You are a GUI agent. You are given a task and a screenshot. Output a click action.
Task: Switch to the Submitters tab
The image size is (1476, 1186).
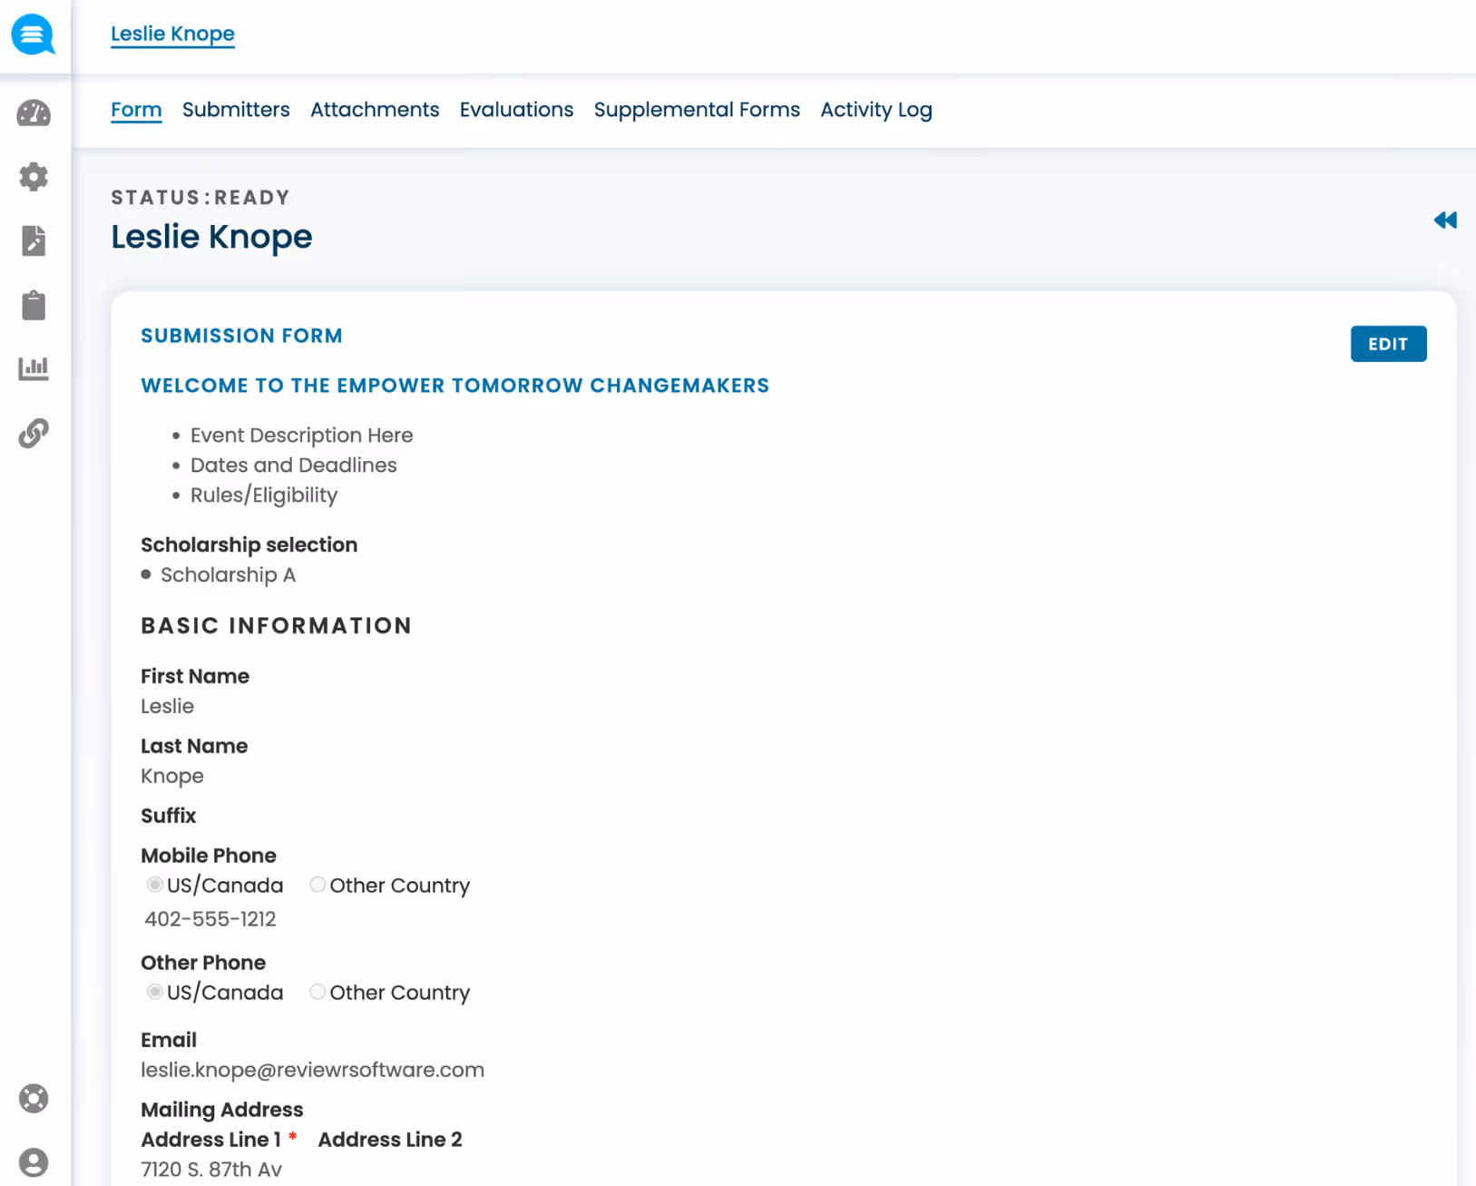click(x=236, y=110)
